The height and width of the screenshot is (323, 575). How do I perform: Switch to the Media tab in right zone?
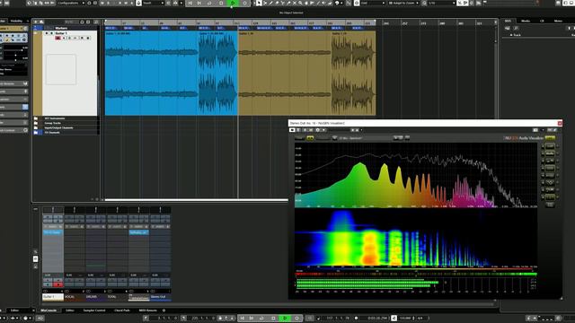click(x=526, y=21)
